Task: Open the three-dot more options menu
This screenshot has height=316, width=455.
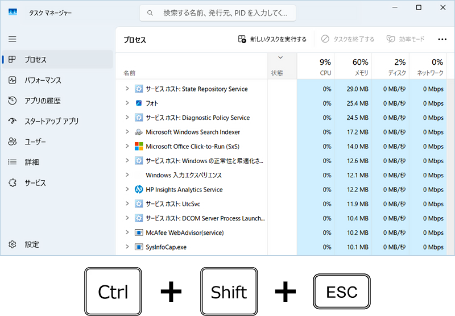Action: (442, 39)
